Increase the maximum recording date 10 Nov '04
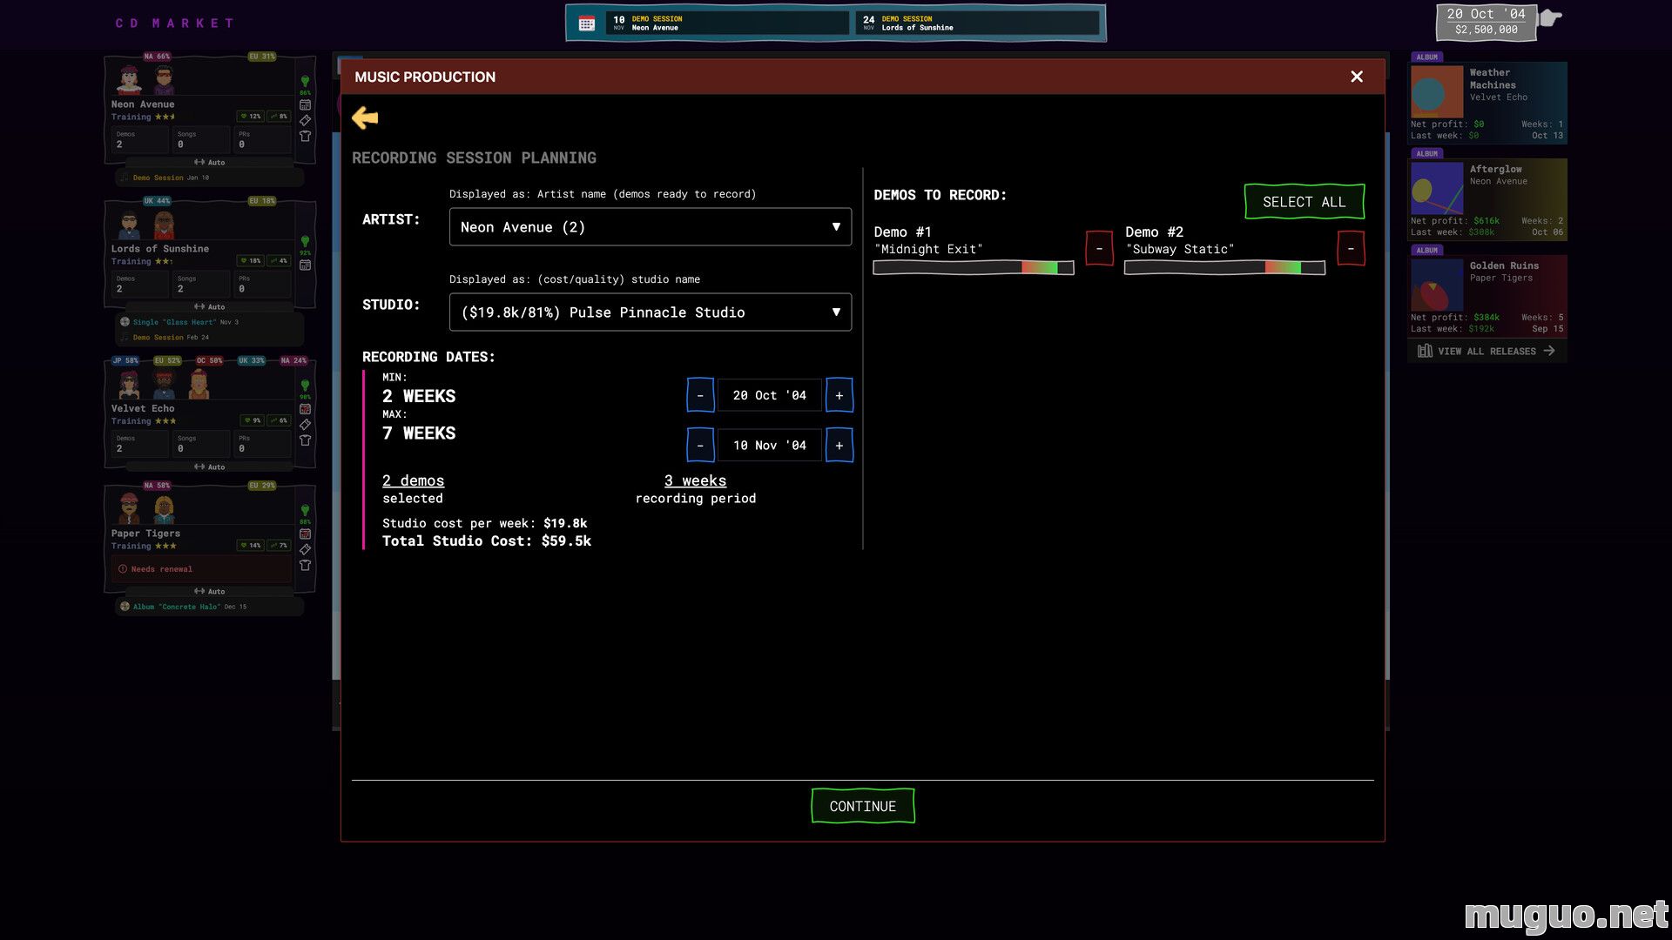The image size is (1672, 940). click(839, 446)
